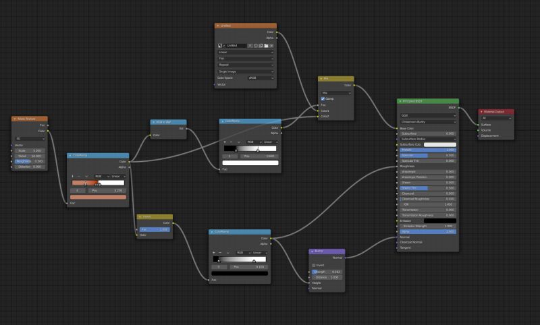Collapse the Principled BSDF node via its header arrow

pyautogui.click(x=400, y=101)
